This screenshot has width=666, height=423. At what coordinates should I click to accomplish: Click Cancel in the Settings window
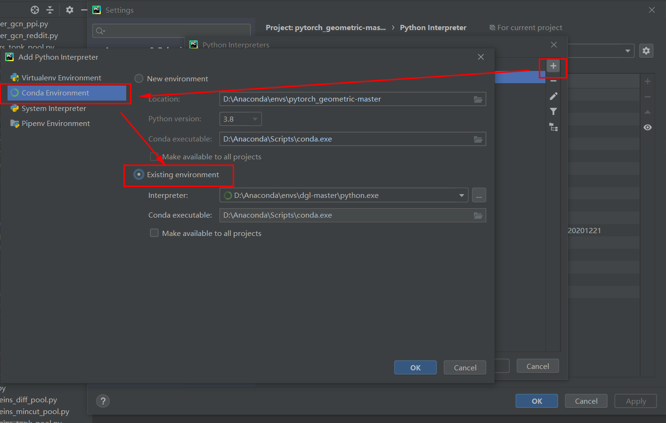click(x=586, y=401)
